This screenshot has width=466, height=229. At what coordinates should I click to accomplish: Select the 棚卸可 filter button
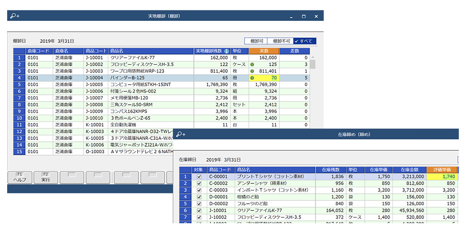point(256,41)
